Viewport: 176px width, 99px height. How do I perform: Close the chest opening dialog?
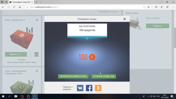click(x=125, y=19)
